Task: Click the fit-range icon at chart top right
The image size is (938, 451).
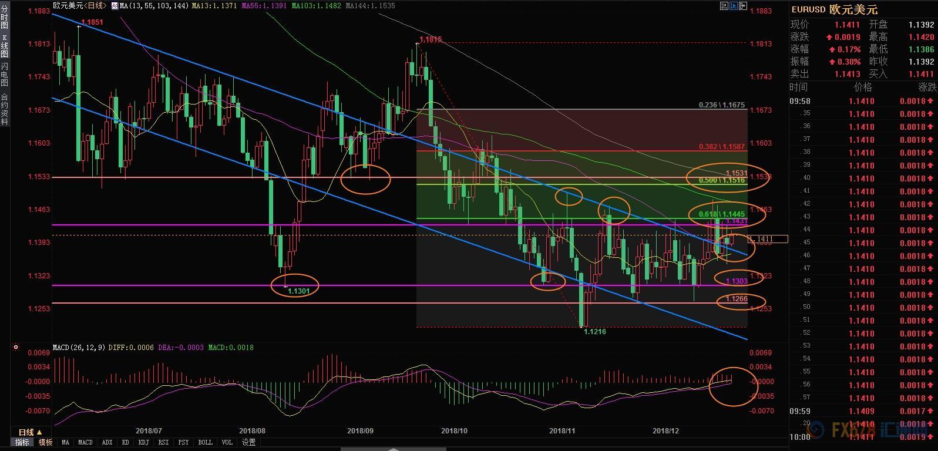Action: point(724,6)
